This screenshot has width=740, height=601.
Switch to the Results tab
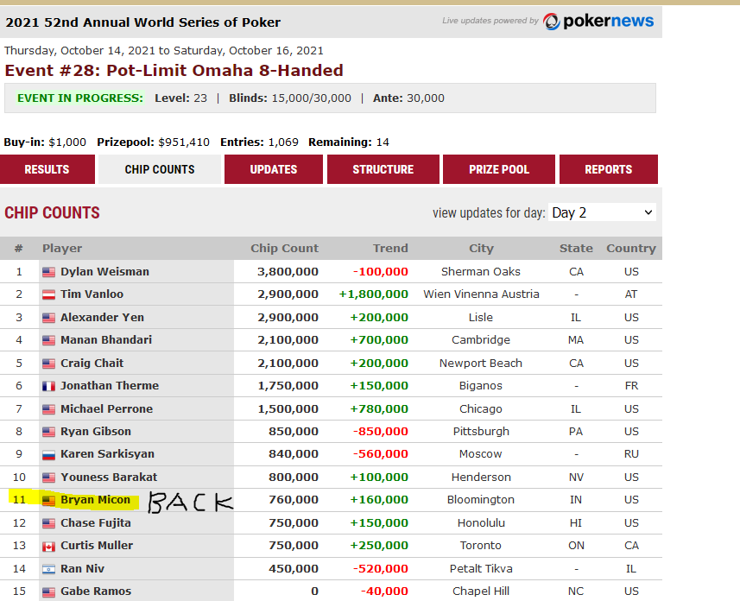[47, 169]
